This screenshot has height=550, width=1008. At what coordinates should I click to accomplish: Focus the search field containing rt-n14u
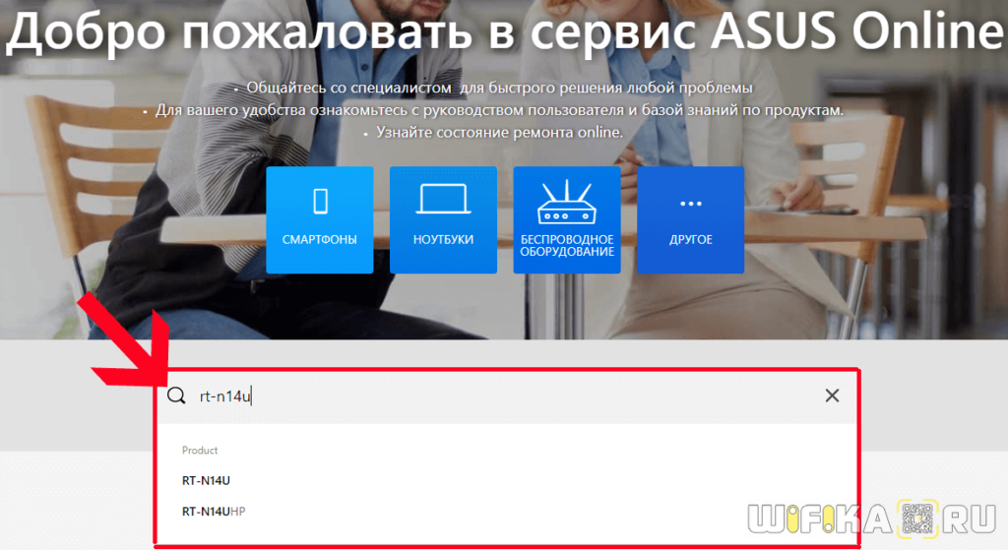508,396
